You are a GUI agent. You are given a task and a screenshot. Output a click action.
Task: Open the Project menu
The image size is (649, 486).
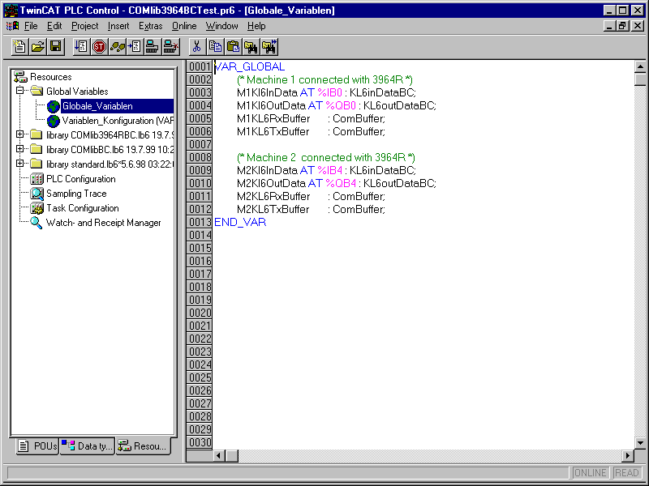(x=85, y=26)
